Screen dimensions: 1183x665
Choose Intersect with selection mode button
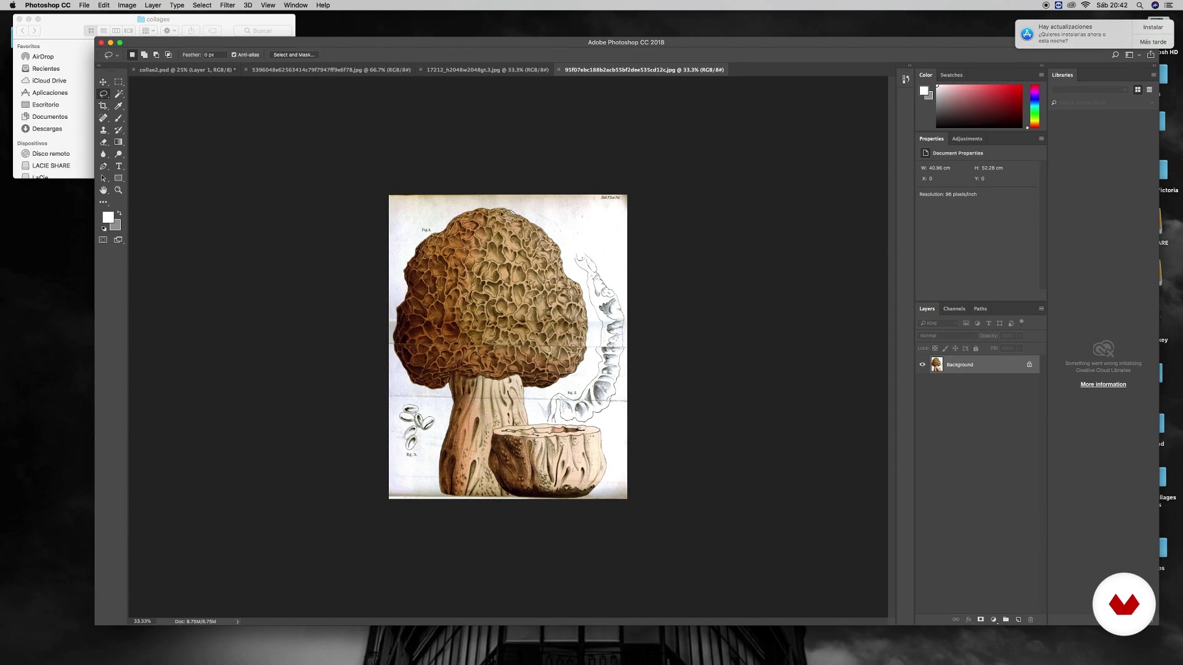(x=168, y=55)
